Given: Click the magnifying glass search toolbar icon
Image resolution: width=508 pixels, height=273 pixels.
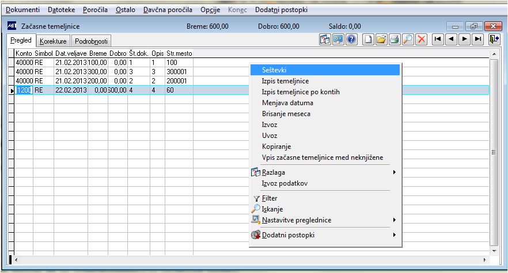Looking at the screenshot, I should pos(408,40).
